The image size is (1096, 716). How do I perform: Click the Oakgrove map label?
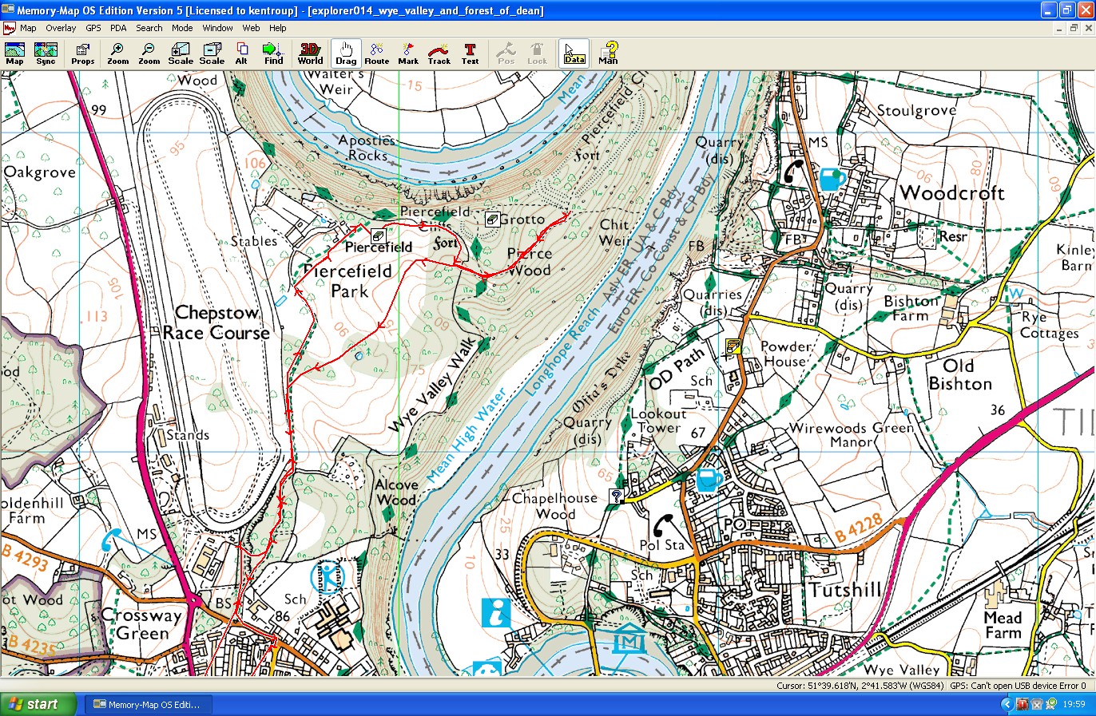click(x=39, y=172)
